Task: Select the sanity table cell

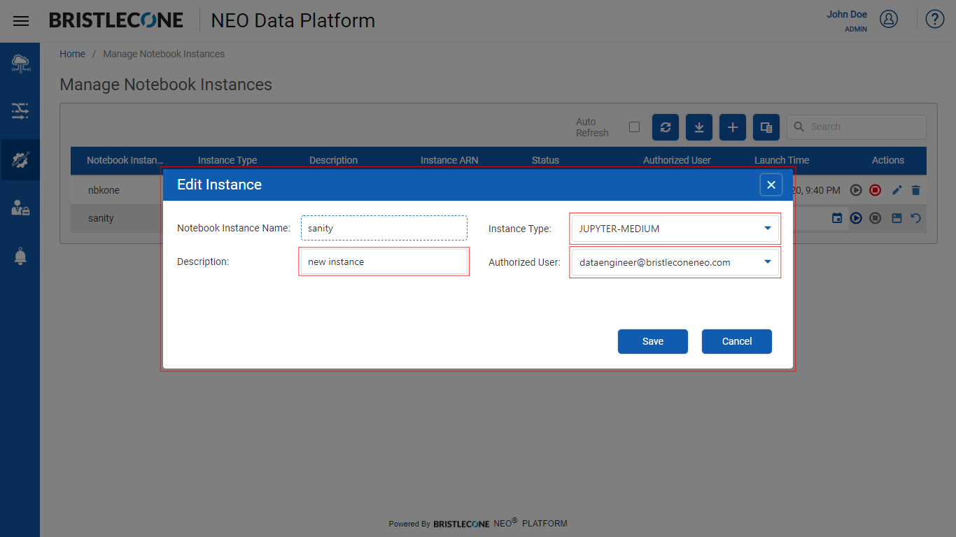Action: 101,218
